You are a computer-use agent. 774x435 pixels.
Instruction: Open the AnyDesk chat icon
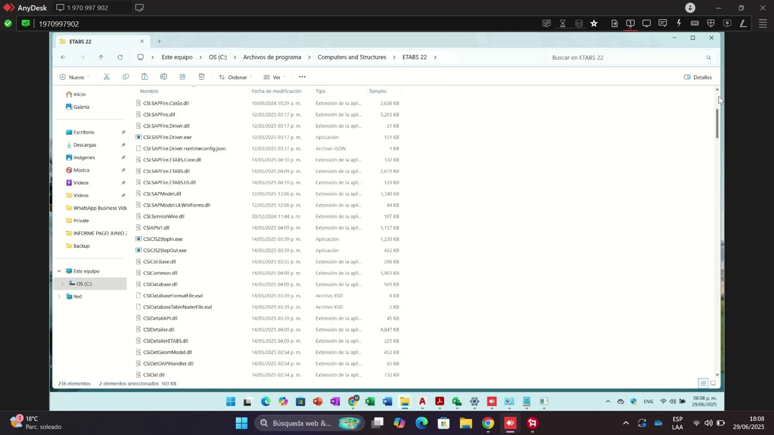[x=663, y=24]
